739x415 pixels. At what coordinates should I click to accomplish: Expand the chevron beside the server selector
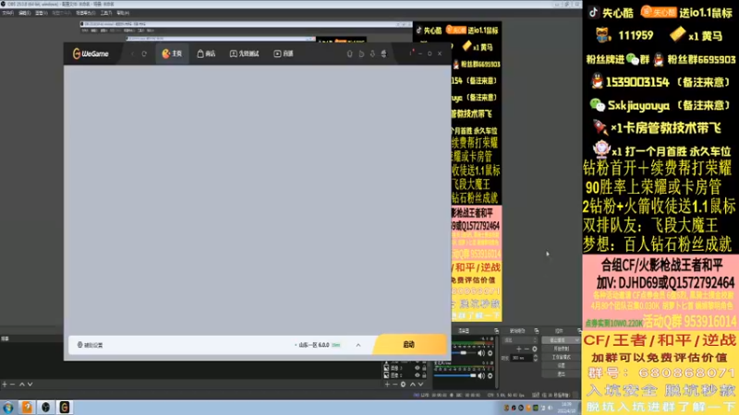click(x=358, y=345)
